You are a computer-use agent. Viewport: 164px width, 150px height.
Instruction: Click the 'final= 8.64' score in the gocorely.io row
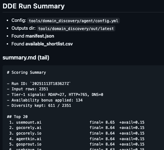tap(102, 133)
